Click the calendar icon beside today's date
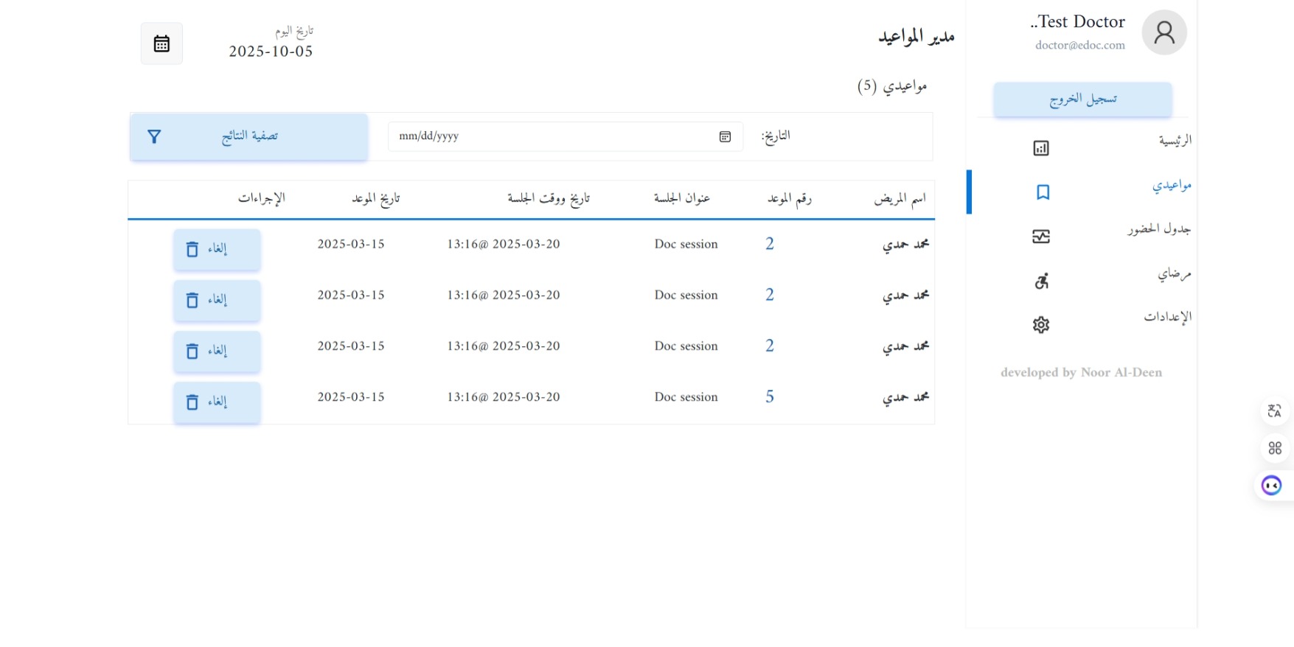Screen dimensions: 1294x647 [x=161, y=43]
